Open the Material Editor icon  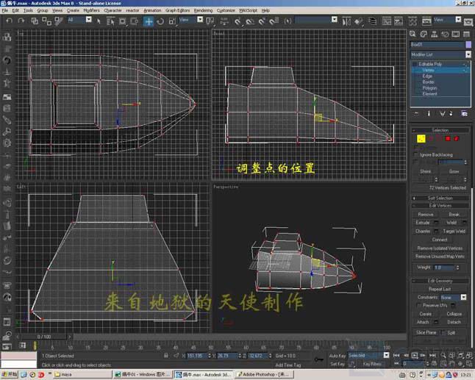coord(413,21)
